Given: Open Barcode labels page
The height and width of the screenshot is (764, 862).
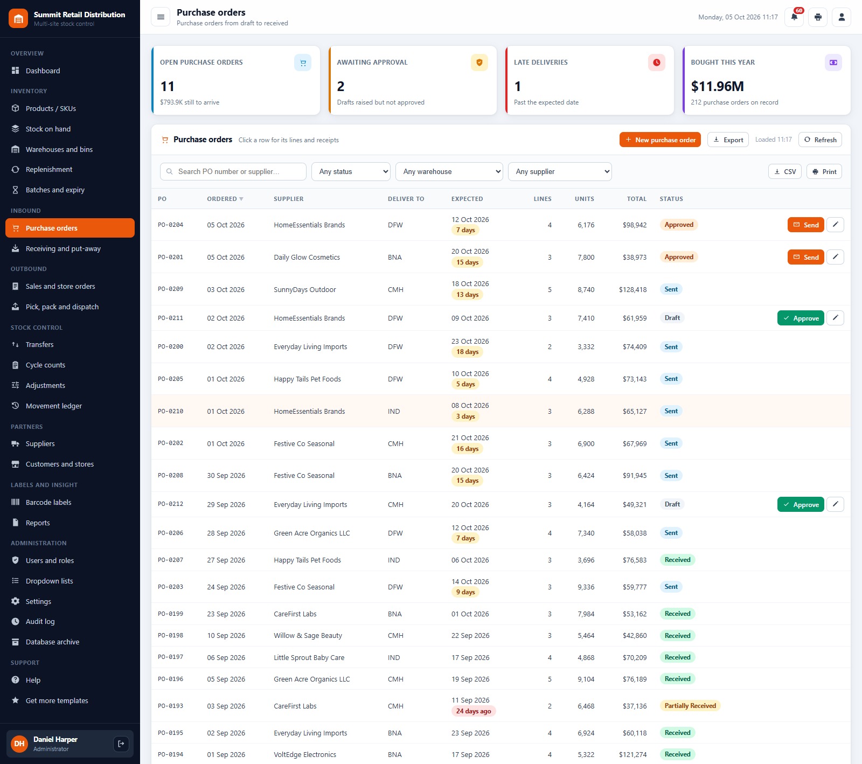Looking at the screenshot, I should (70, 502).
